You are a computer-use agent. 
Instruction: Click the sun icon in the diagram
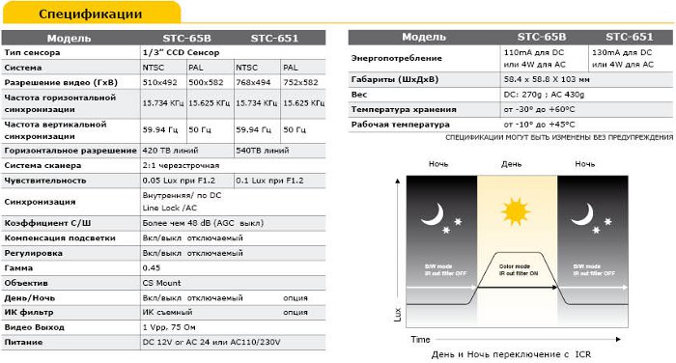(516, 211)
